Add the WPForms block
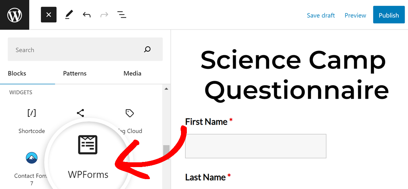 tap(88, 157)
